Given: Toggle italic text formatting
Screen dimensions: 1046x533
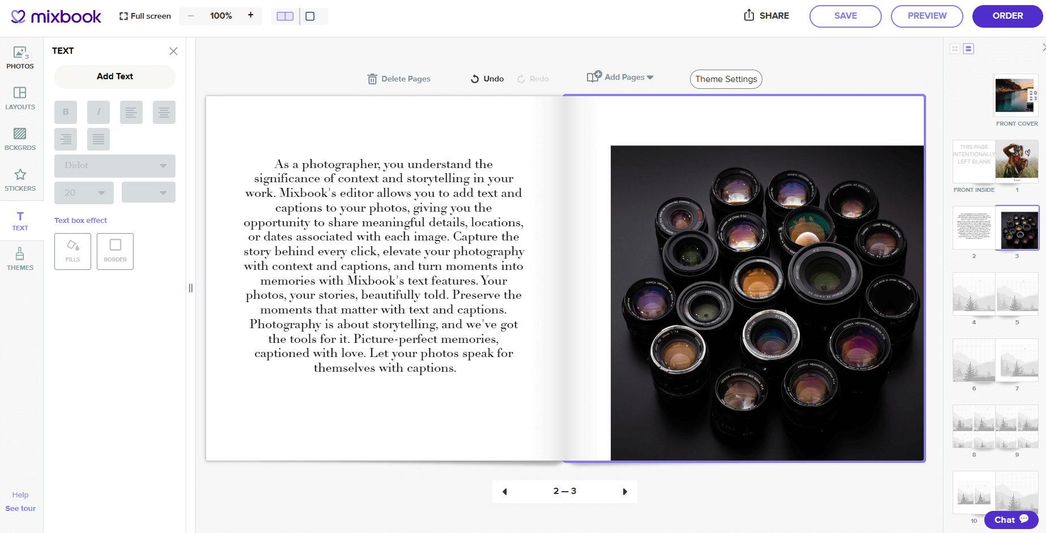Looking at the screenshot, I should pyautogui.click(x=98, y=112).
